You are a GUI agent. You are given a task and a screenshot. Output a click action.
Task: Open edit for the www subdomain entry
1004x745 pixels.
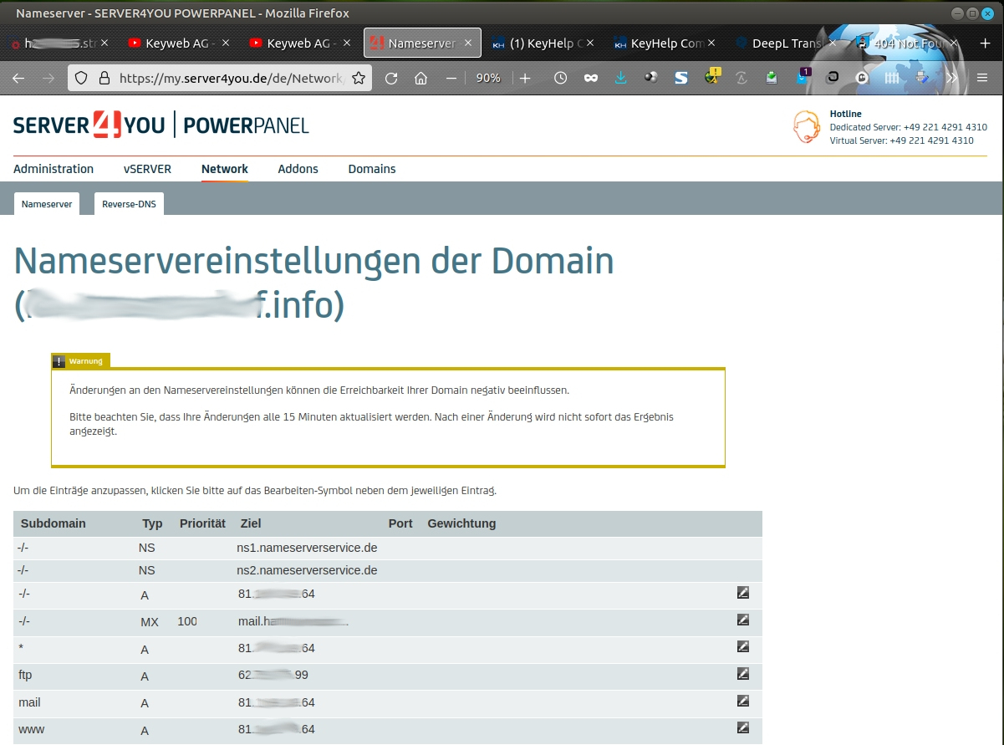point(742,728)
